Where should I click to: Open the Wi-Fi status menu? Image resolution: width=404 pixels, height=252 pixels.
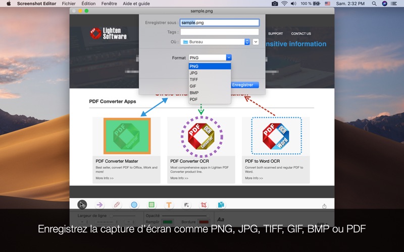pos(284,4)
